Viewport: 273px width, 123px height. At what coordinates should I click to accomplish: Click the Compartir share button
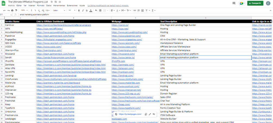click(x=255, y=3)
